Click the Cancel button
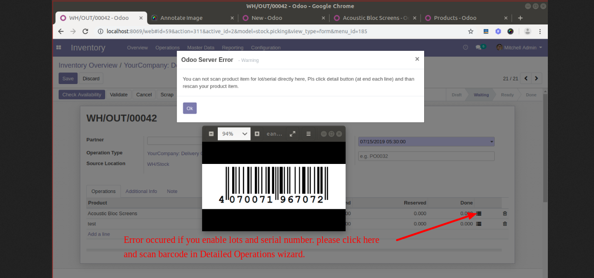 pos(144,95)
